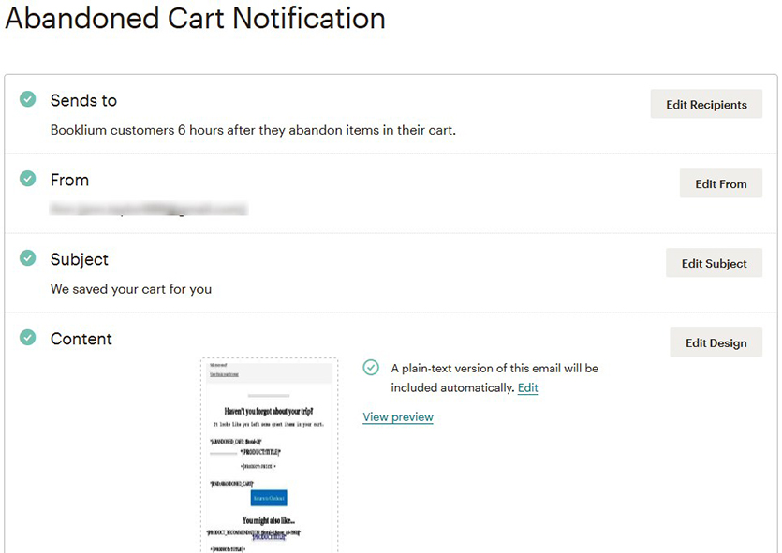
Task: Open the View preview link
Action: [x=398, y=417]
